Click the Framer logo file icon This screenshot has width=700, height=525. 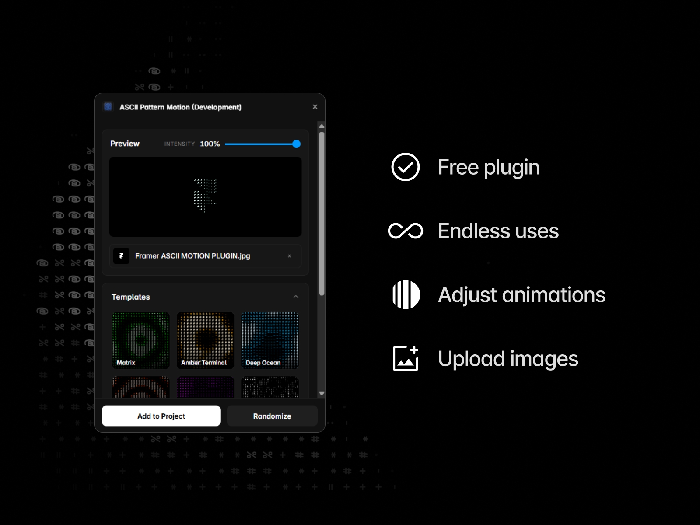point(121,256)
